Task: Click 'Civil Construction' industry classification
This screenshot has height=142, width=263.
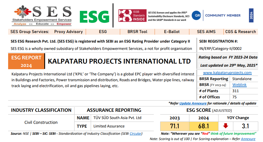Action: pyautogui.click(x=41, y=122)
